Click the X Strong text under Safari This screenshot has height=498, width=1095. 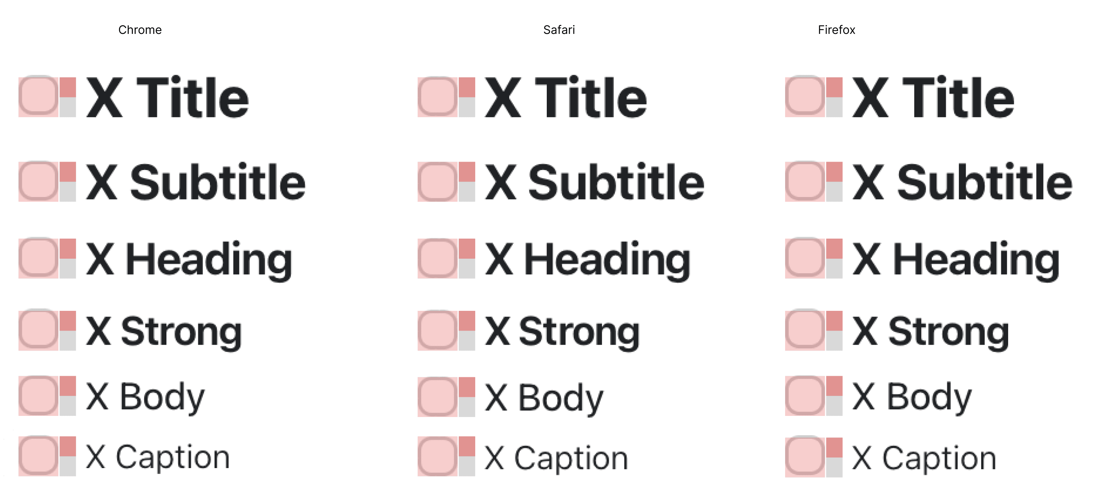pyautogui.click(x=562, y=332)
